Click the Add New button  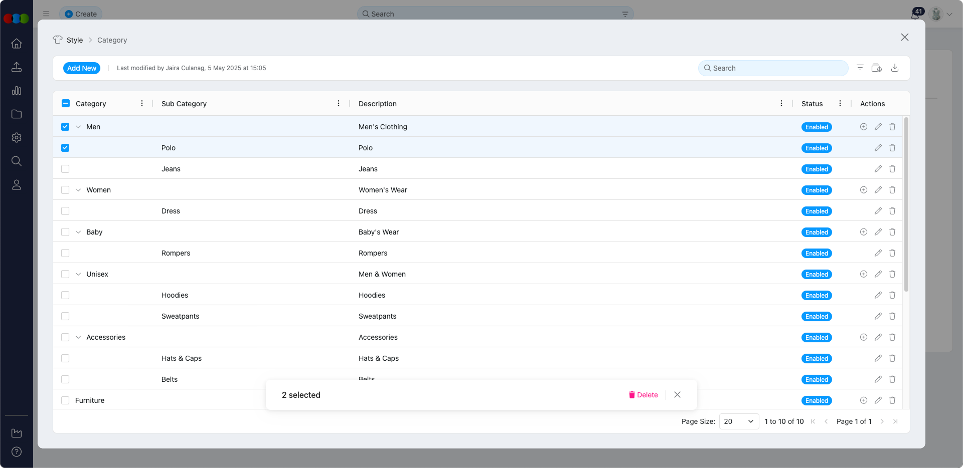pos(82,68)
